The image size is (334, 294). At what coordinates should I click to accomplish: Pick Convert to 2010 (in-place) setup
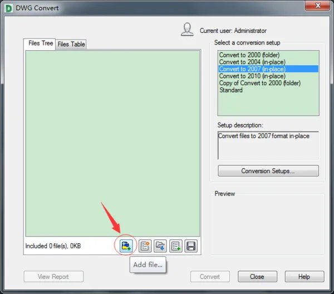[x=252, y=76]
